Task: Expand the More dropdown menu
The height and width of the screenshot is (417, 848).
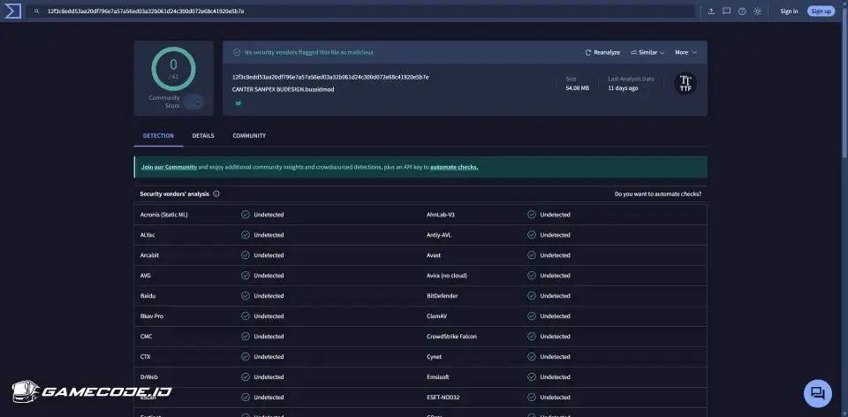Action: [685, 52]
